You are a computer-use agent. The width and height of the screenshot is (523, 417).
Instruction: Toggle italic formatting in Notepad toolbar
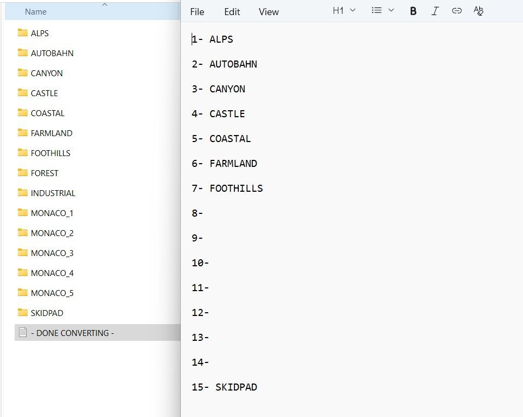435,11
